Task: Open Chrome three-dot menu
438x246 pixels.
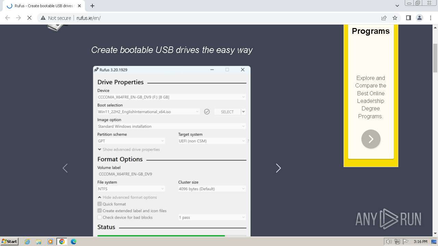Action: (x=431, y=18)
